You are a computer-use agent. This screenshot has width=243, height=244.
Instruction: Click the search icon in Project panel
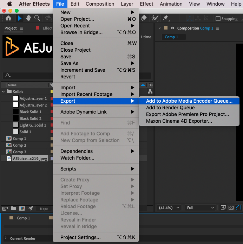pyautogui.click(x=7, y=76)
